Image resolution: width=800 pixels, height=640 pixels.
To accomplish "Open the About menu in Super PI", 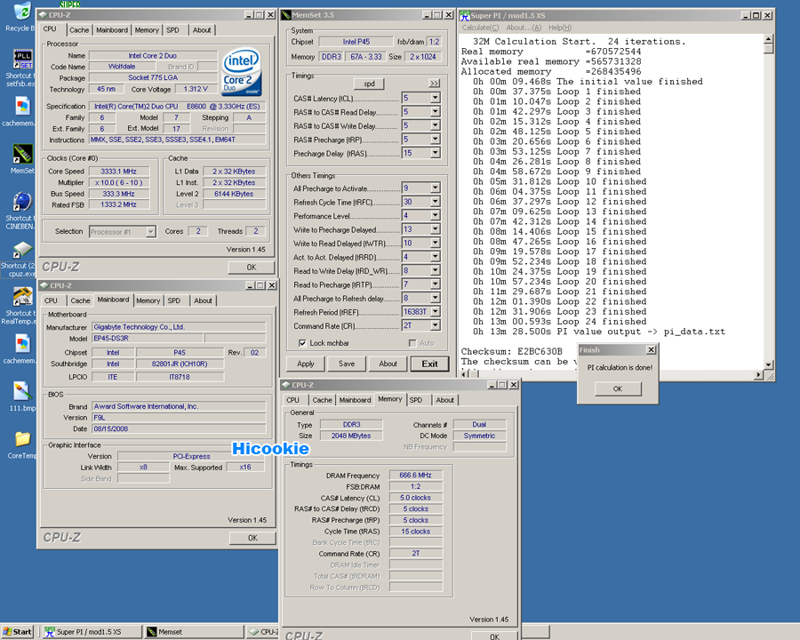I will 524,28.
